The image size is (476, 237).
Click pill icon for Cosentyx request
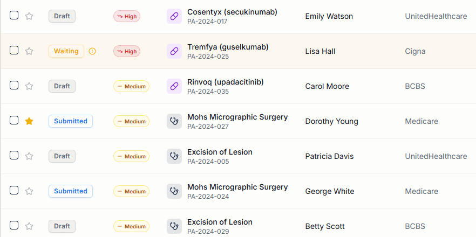point(174,16)
